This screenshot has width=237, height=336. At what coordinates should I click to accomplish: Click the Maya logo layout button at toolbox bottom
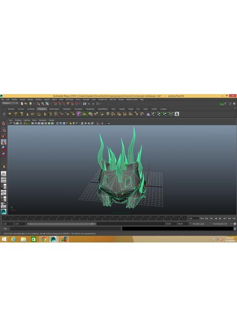pyautogui.click(x=3, y=212)
